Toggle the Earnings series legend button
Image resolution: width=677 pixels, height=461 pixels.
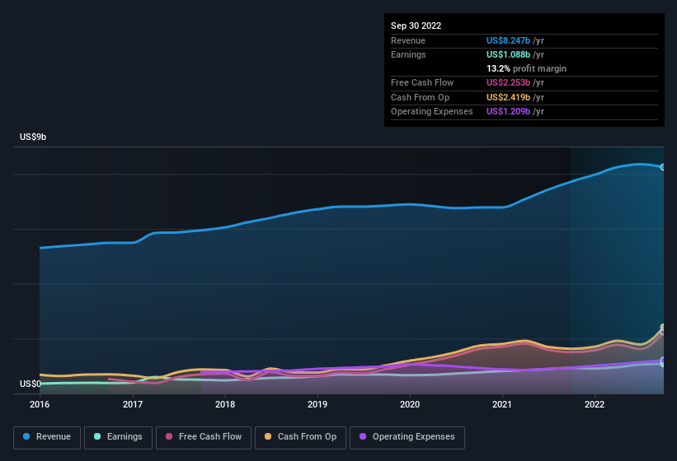[118, 437]
